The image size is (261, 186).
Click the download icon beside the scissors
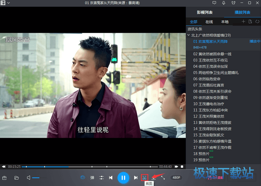click(153, 178)
